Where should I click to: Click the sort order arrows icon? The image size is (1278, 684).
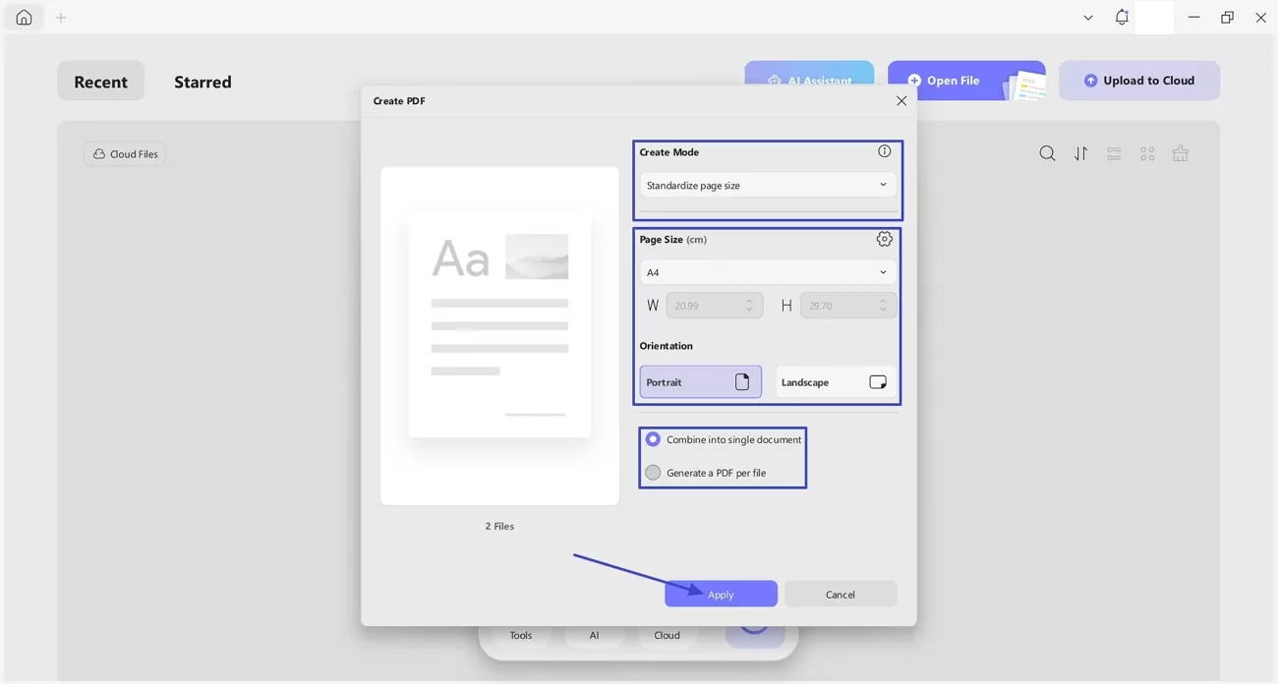pyautogui.click(x=1080, y=153)
